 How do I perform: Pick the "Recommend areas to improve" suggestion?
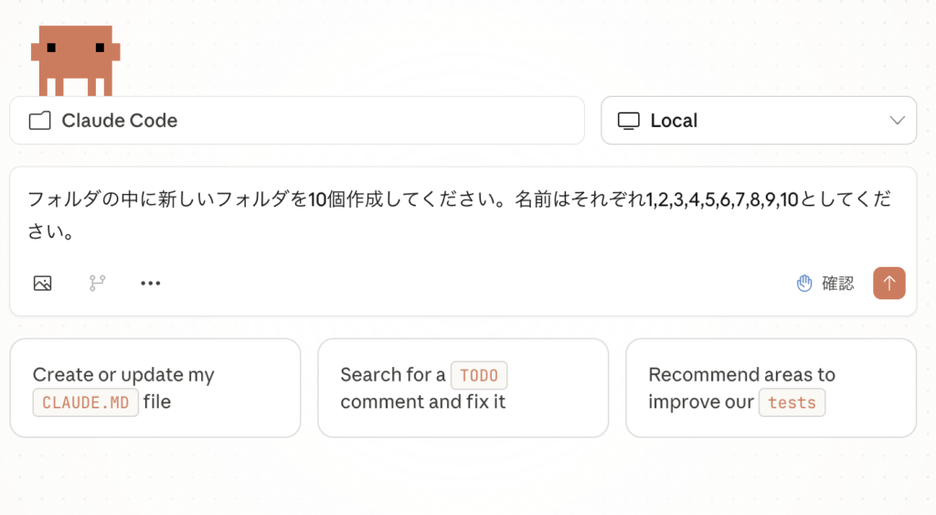click(771, 388)
